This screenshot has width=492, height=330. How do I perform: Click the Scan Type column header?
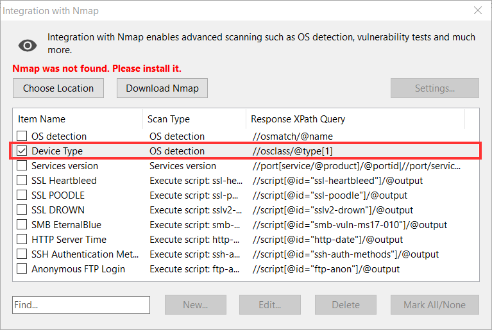[192, 119]
